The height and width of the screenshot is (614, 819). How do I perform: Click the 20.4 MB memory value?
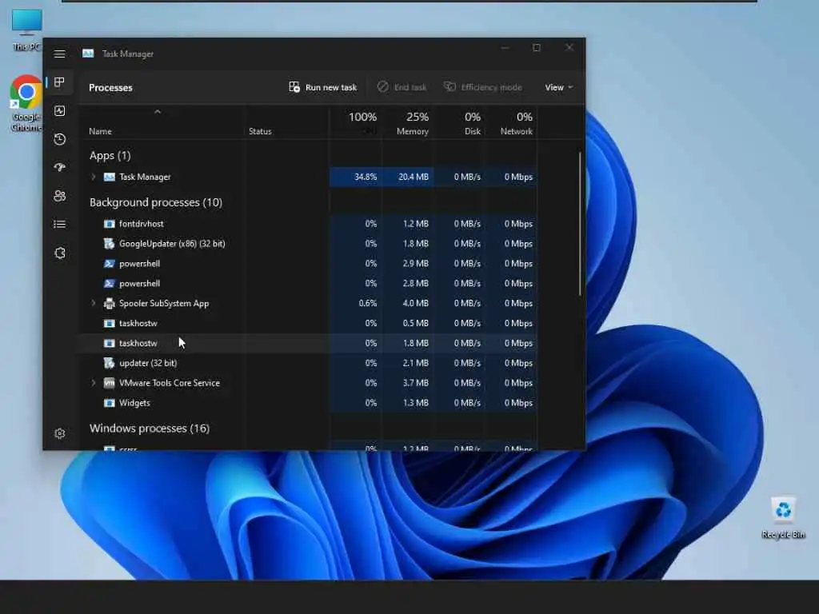click(x=413, y=177)
